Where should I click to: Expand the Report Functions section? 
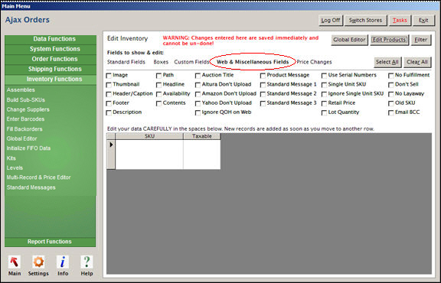pos(50,242)
